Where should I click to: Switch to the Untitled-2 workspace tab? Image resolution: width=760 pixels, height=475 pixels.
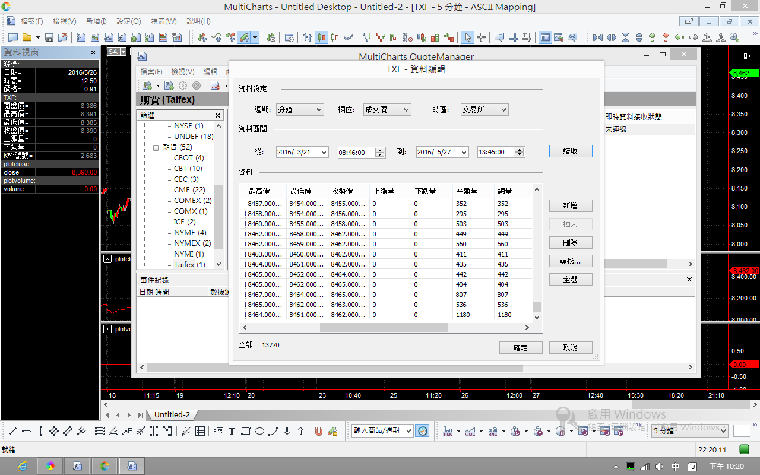coord(172,415)
